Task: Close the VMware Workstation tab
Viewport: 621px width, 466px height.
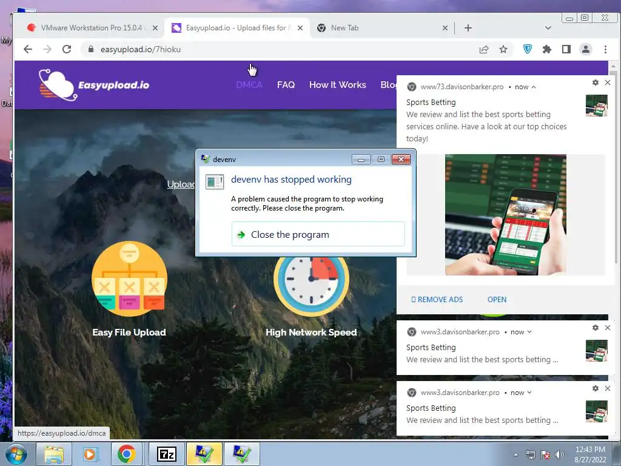Action: coord(155,28)
